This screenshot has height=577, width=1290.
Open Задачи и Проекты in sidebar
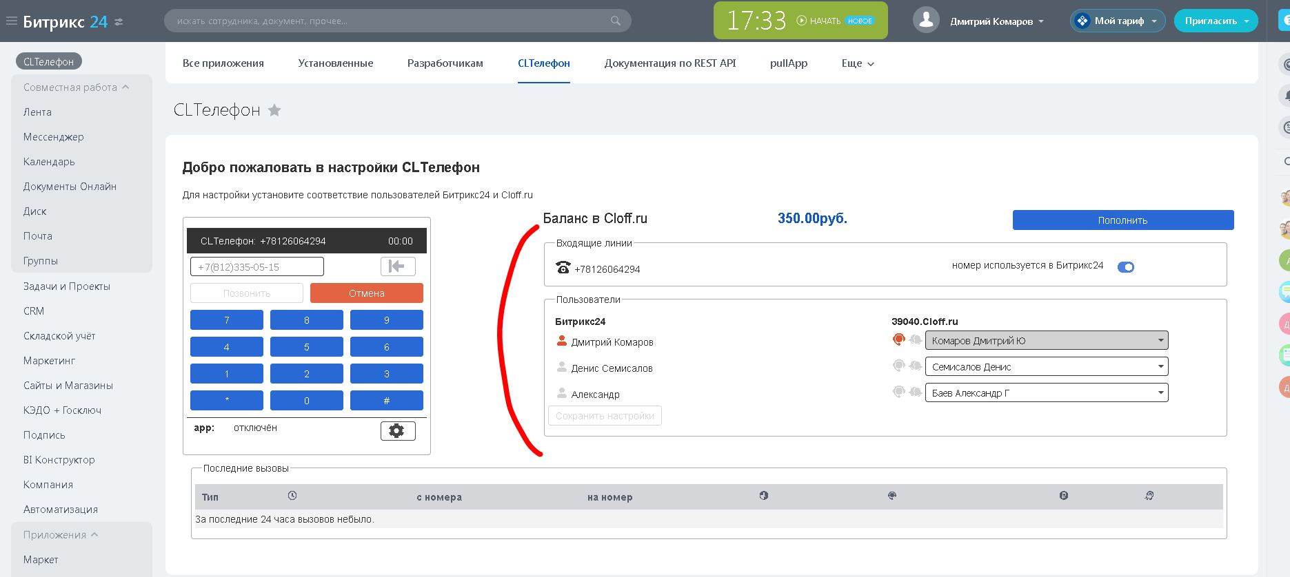[x=67, y=286]
